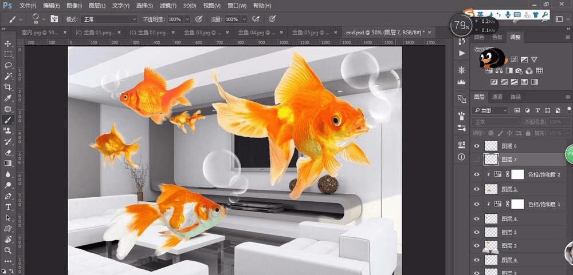The height and width of the screenshot is (275, 573).
Task: Hide layer 图层 6 with eye icon
Action: (x=476, y=146)
